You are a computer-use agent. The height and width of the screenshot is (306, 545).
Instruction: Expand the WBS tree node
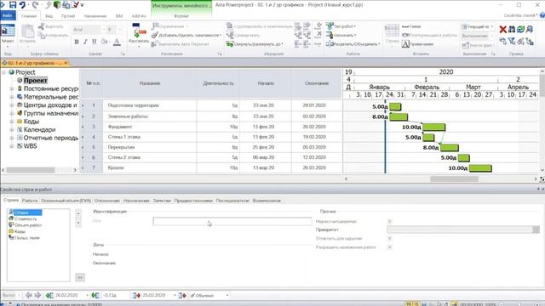(11, 146)
